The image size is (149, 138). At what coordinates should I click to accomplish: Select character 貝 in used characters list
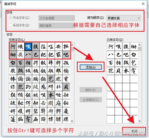(x=118, y=71)
